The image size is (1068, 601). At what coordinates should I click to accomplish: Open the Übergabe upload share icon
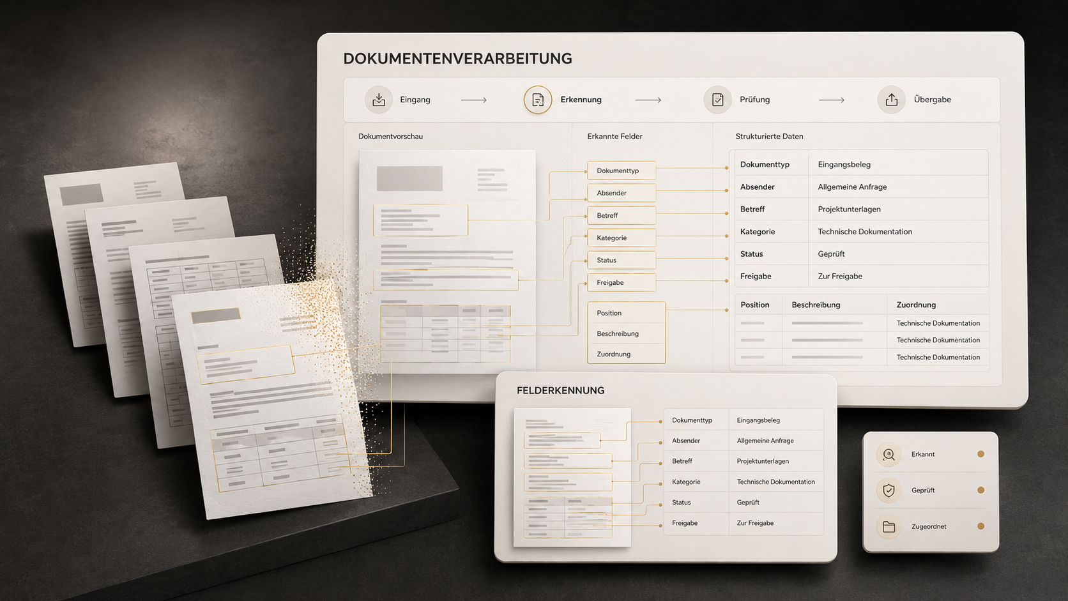pos(892,100)
